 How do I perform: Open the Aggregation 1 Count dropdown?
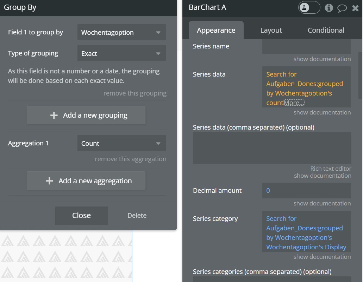[x=122, y=143]
